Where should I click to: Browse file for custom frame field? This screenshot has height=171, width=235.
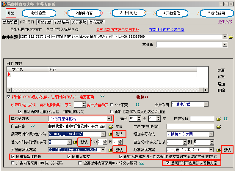[x=219, y=119]
